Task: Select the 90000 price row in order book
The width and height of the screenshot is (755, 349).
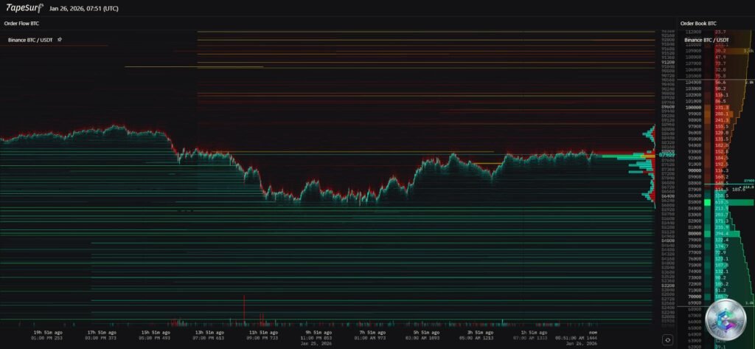Action: pos(693,170)
